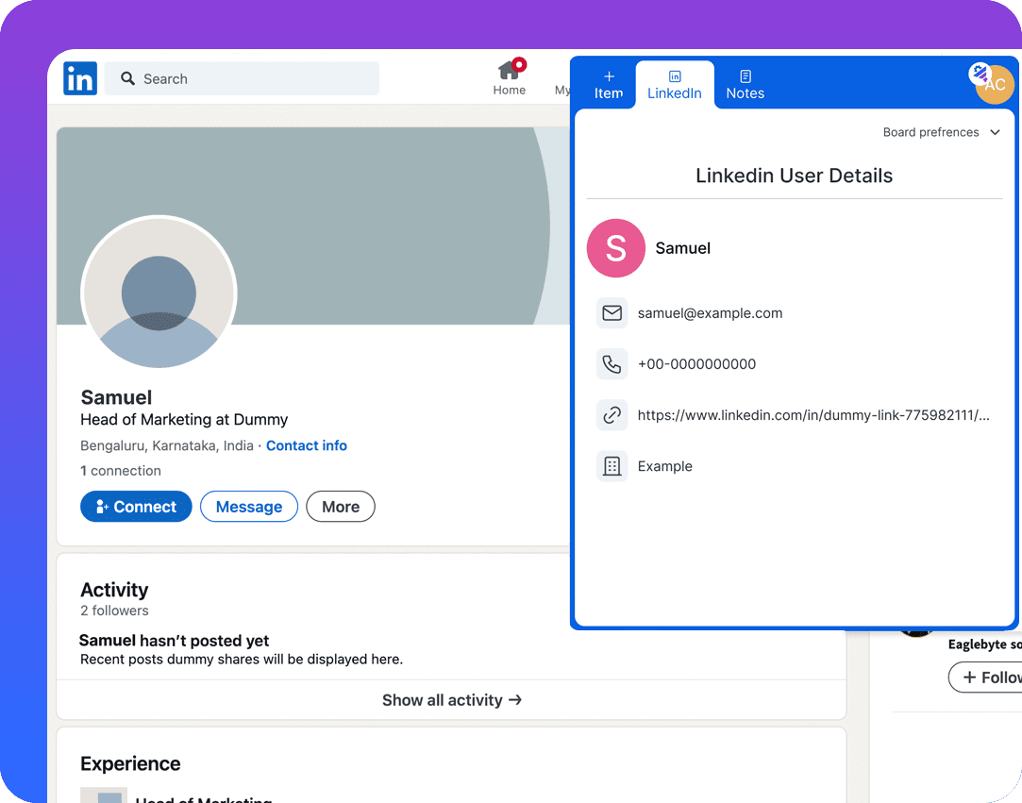Click the pink S avatar for Samuel
This screenshot has width=1022, height=803.
[616, 248]
